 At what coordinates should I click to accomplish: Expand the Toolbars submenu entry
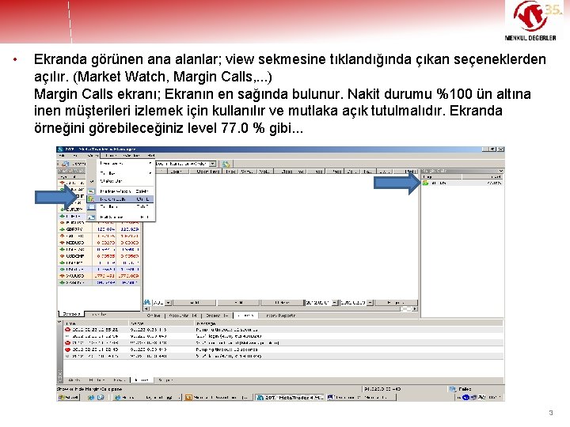coord(120,173)
